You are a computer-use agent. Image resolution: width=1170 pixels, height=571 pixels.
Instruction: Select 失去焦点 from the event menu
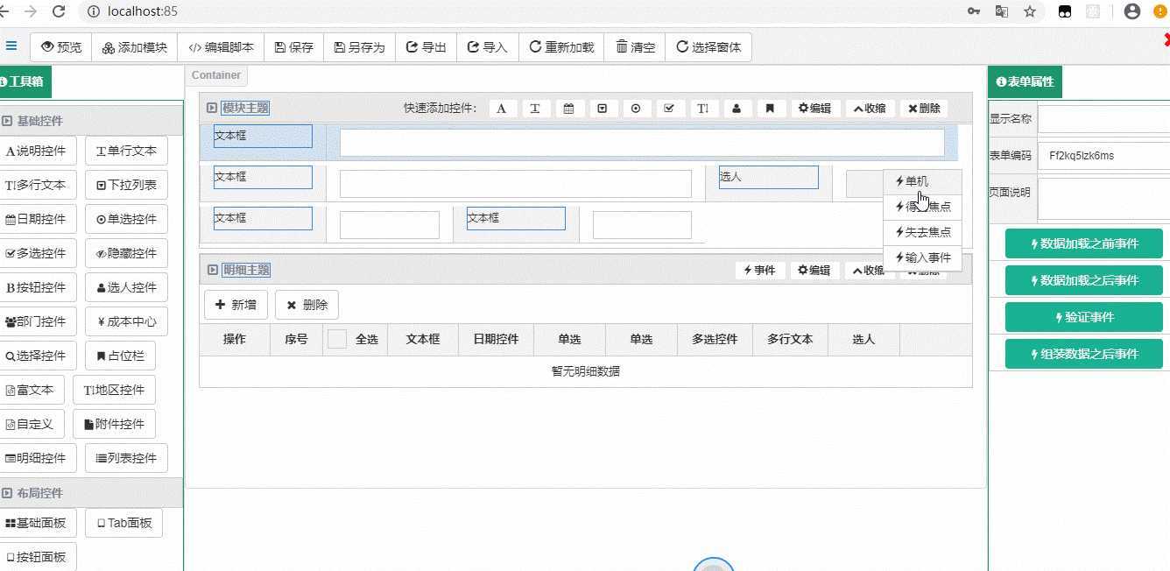click(x=922, y=232)
